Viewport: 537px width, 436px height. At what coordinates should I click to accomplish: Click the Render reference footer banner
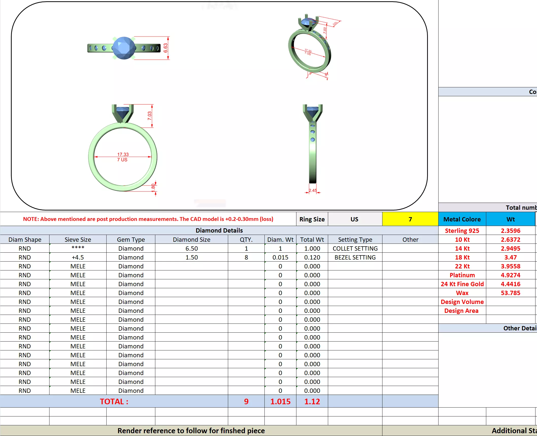click(191, 431)
